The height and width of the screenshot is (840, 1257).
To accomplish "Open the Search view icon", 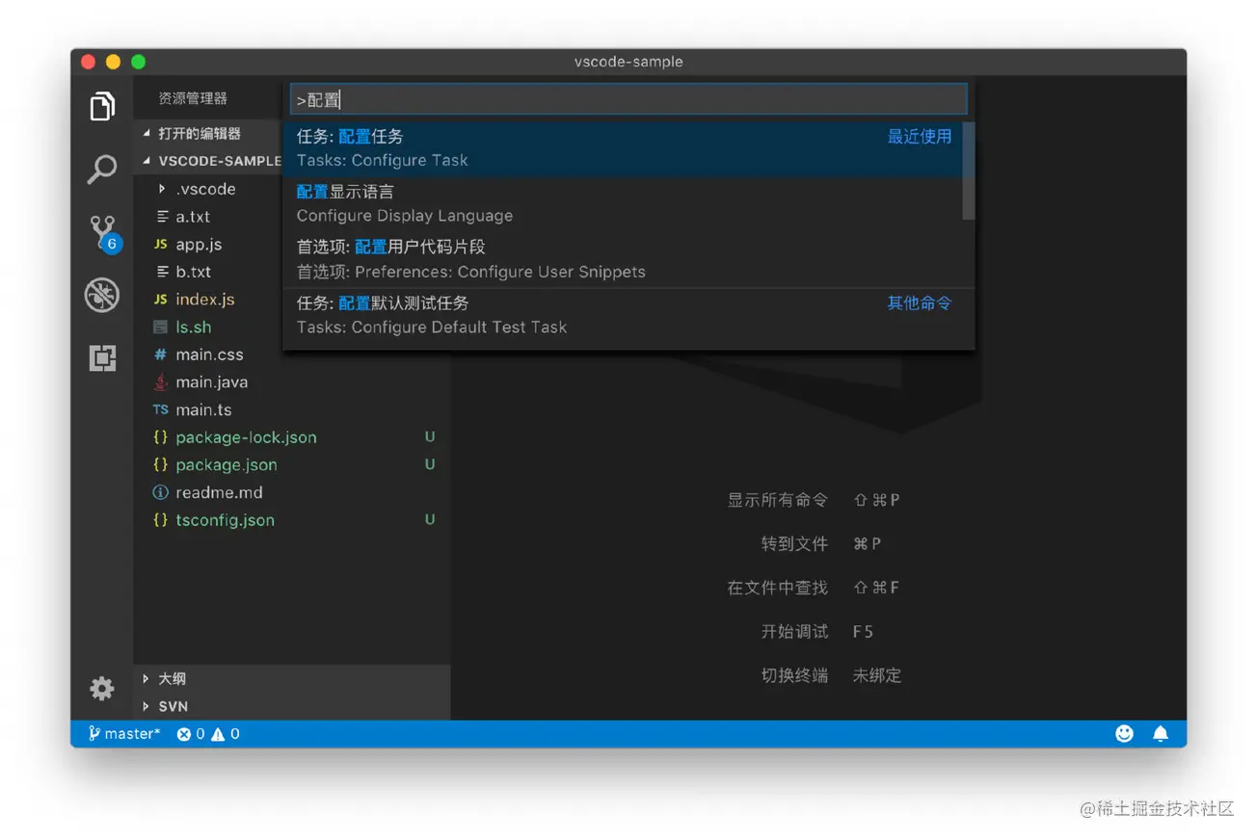I will tap(102, 170).
